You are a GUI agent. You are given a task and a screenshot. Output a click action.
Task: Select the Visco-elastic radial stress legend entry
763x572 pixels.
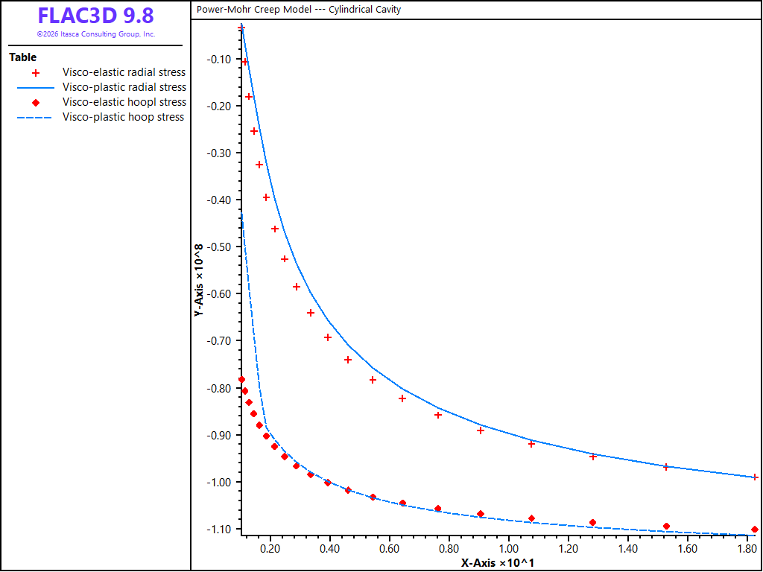(x=124, y=72)
